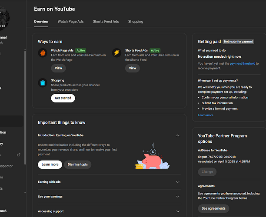This screenshot has height=217, width=266.
Task: Click the Shorts Feed Ads lightning icon
Action: 117,53
